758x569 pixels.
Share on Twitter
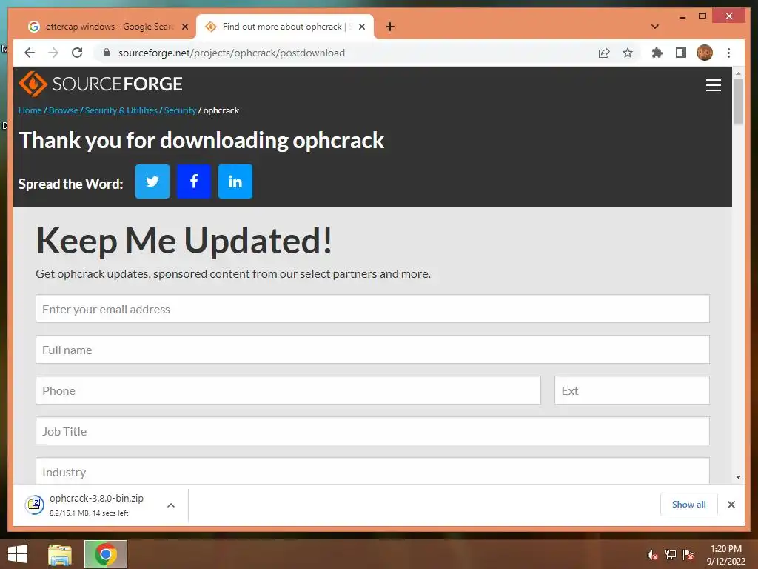tap(152, 182)
